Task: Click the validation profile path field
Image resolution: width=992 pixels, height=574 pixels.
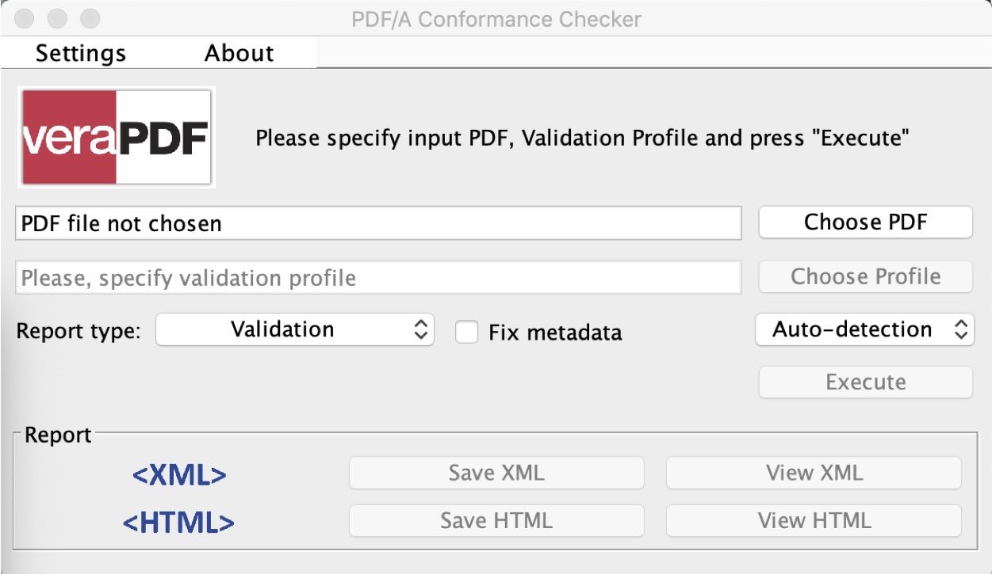Action: [x=378, y=278]
